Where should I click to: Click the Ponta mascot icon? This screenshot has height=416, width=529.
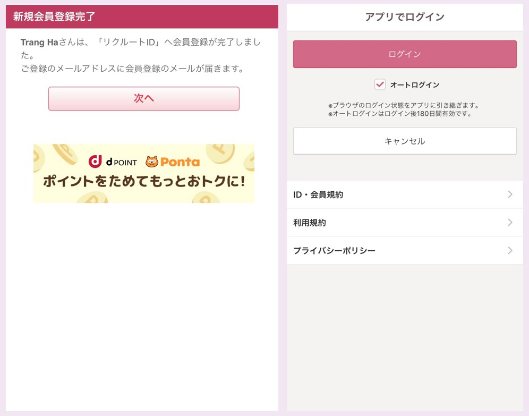[152, 162]
